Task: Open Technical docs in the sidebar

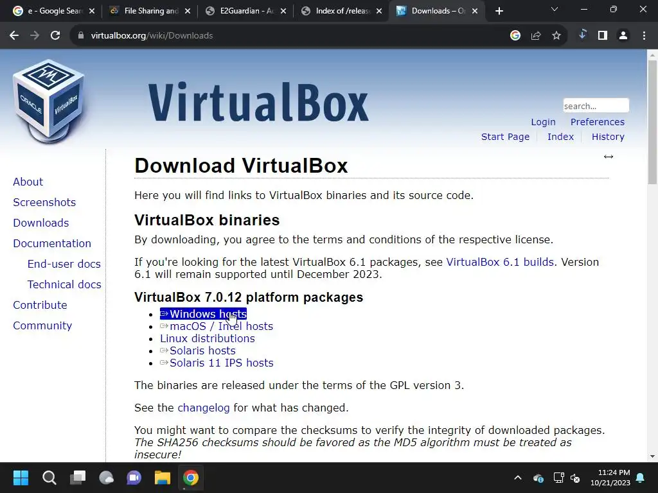Action: pos(64,284)
